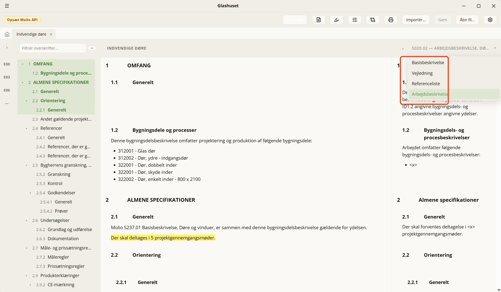The image size is (501, 292).
Task: Click the document view icon in toolbar
Action: coord(319,20)
